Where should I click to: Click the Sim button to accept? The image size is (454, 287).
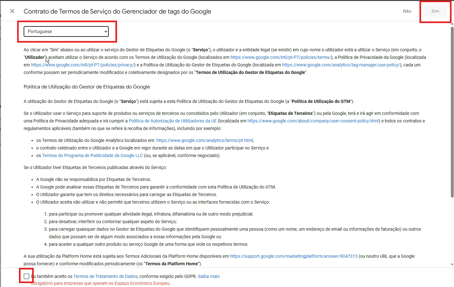(x=435, y=11)
